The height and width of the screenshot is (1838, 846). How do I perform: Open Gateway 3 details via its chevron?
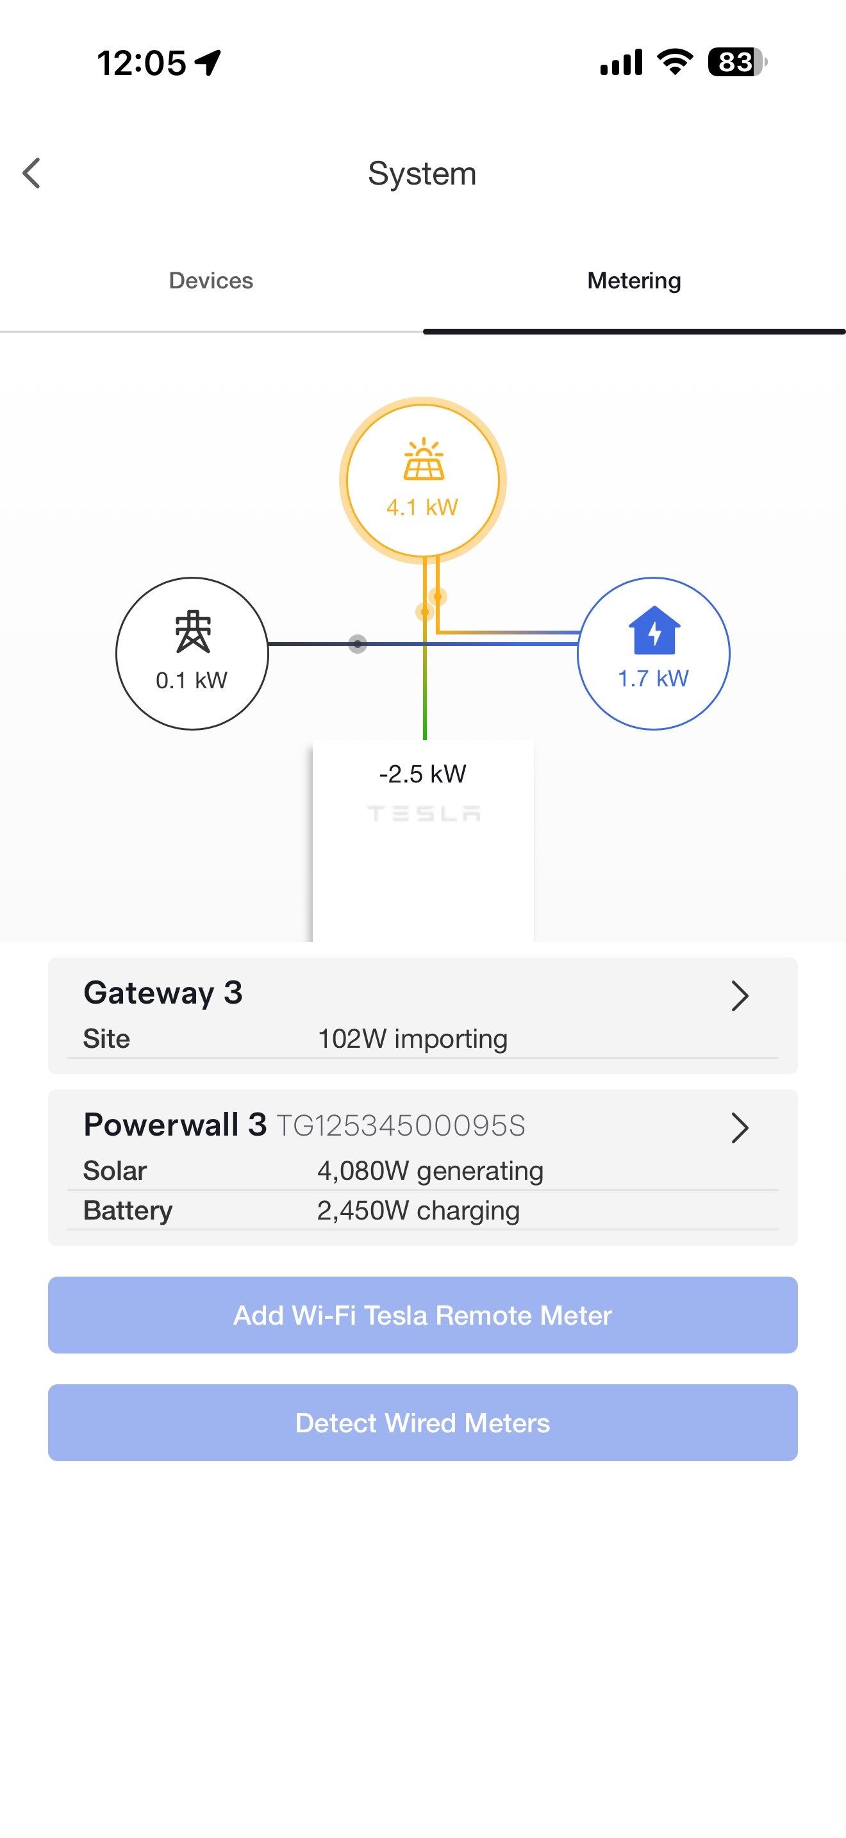(x=740, y=995)
